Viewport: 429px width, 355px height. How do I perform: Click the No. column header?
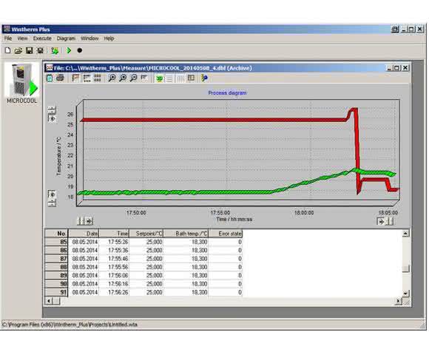coord(56,234)
